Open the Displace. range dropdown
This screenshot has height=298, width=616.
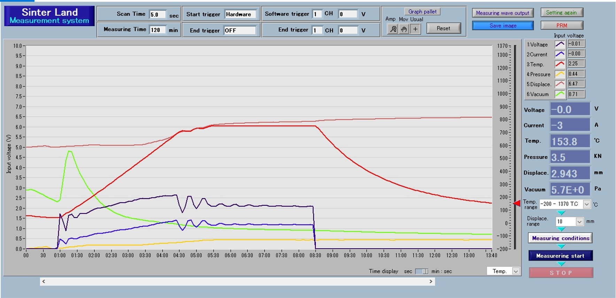tap(579, 221)
